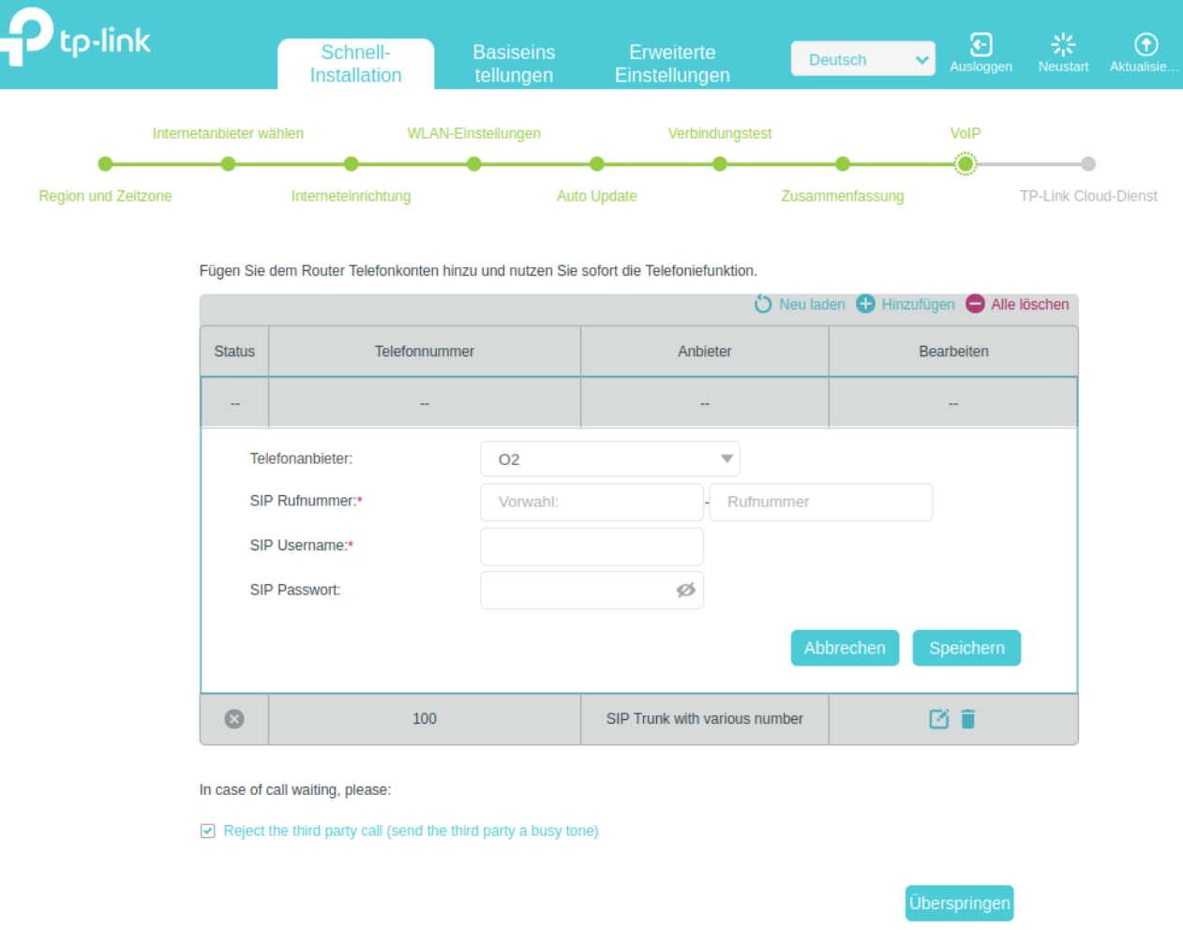This screenshot has height=930, width=1183.
Task: Click the Neu laden refresh icon
Action: (763, 305)
